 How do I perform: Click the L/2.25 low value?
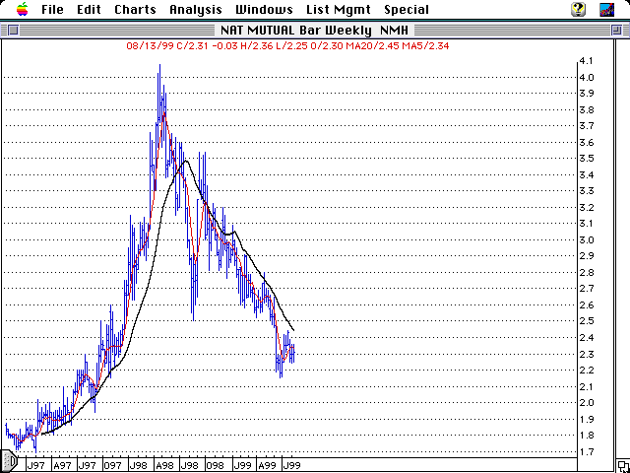[x=291, y=46]
